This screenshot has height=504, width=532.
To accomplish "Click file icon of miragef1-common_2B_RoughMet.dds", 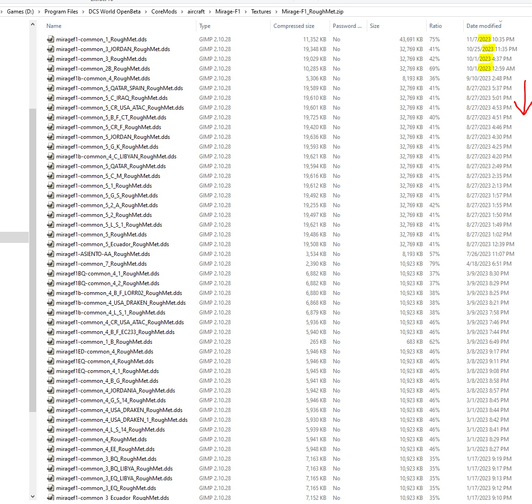I will (x=51, y=69).
